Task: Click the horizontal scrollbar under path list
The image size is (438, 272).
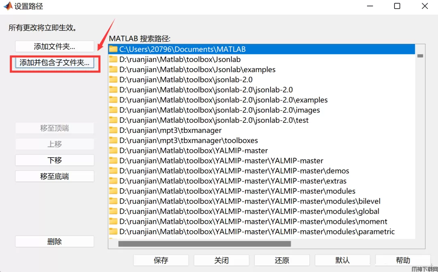Action: 204,244
